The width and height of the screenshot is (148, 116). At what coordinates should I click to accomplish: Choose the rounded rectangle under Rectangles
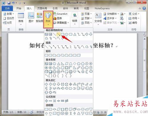click(50, 55)
